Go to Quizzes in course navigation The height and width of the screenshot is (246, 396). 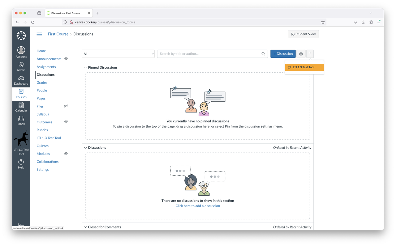click(x=42, y=146)
